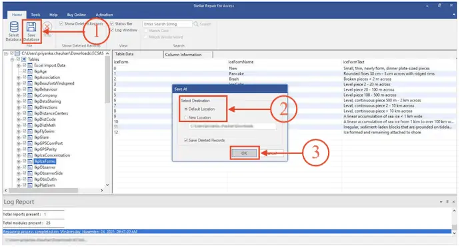Image resolution: width=460 pixels, height=248 pixels.
Task: Click the Search button label
Action: (x=205, y=24)
